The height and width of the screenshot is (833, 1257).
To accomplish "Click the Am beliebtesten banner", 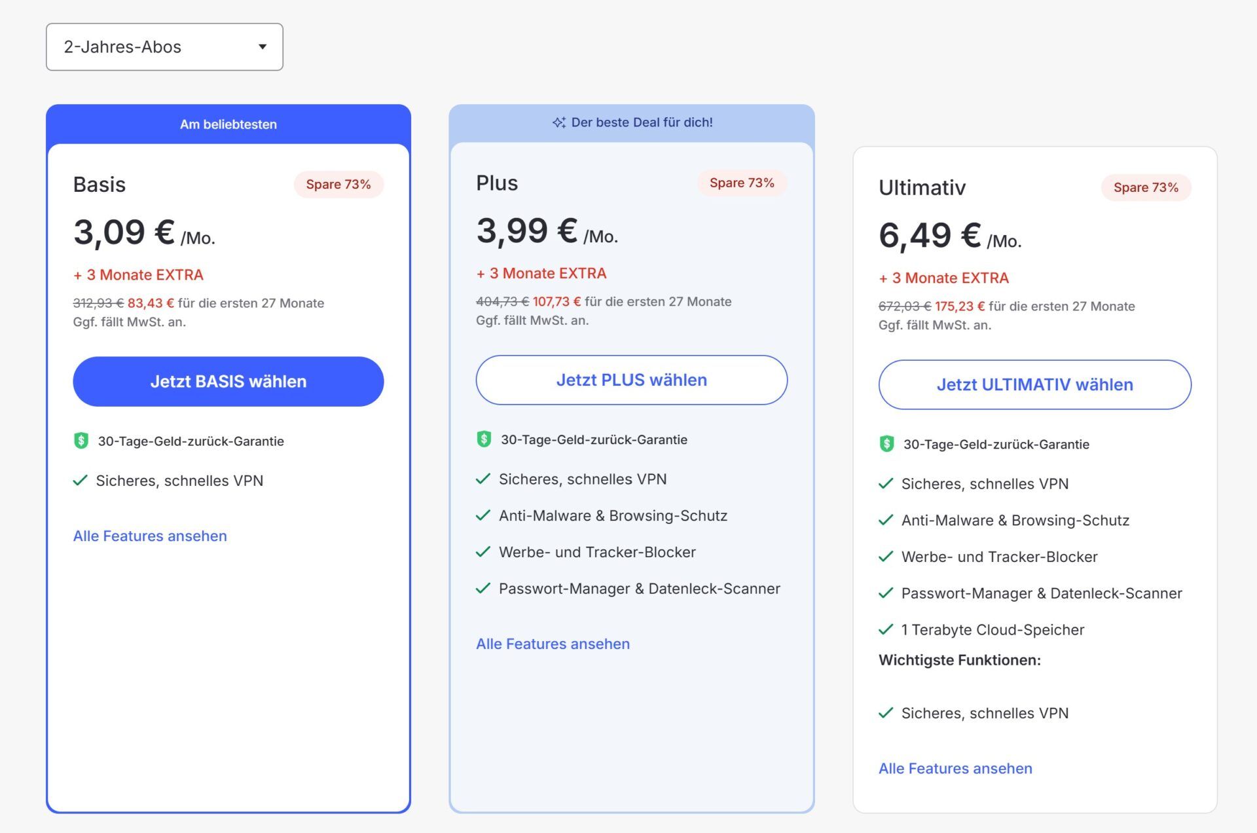I will (228, 124).
